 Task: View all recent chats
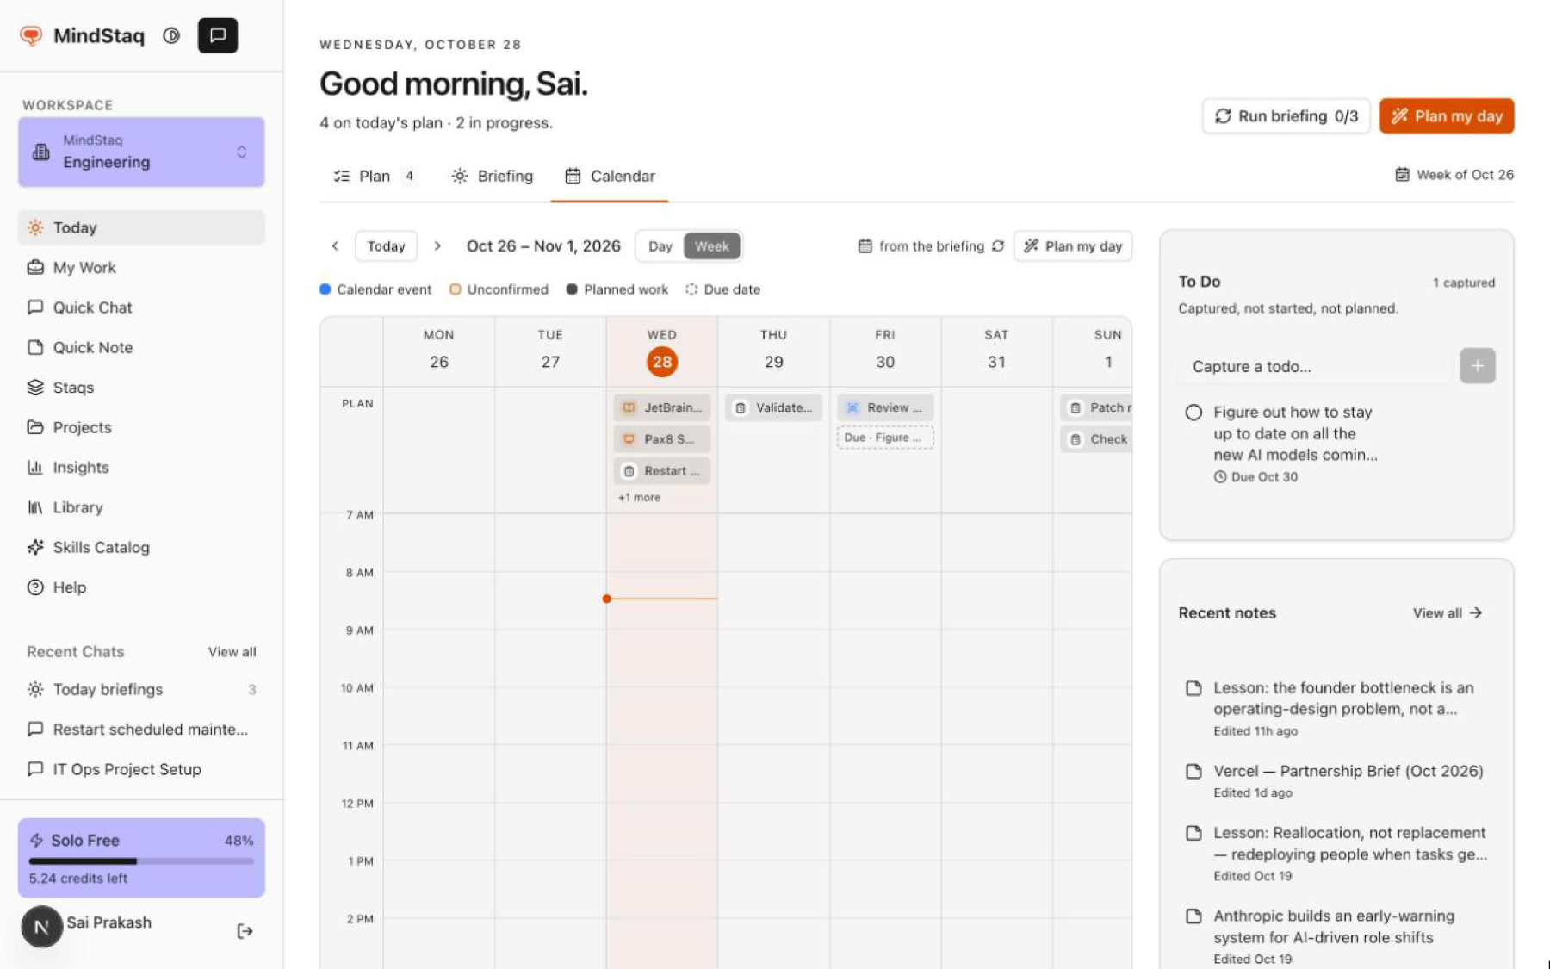pos(232,652)
